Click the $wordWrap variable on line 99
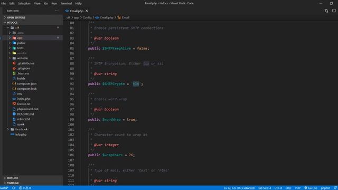The image size is (338, 190). pyautogui.click(x=111, y=120)
